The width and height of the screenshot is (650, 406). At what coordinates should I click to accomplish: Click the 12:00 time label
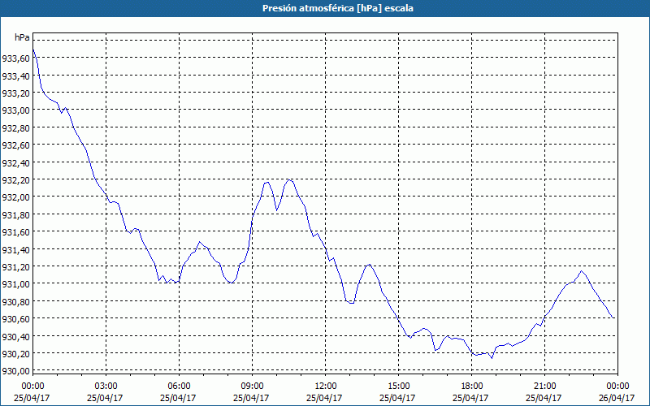pyautogui.click(x=326, y=387)
